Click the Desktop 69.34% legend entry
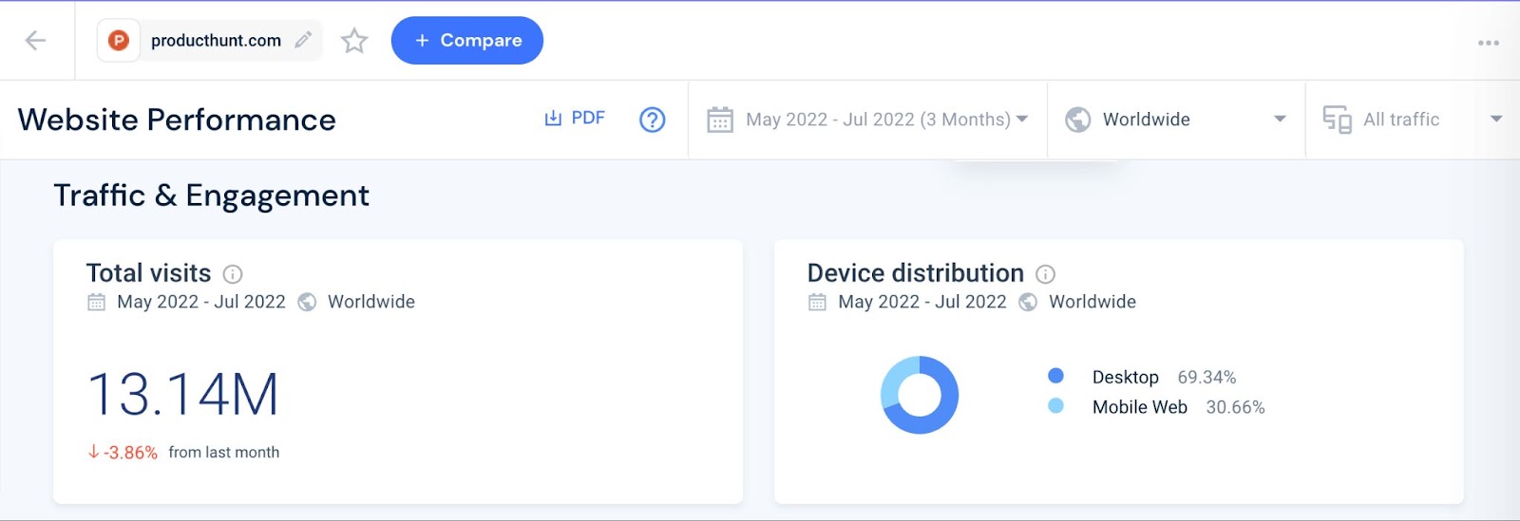1520x521 pixels. pos(1142,377)
